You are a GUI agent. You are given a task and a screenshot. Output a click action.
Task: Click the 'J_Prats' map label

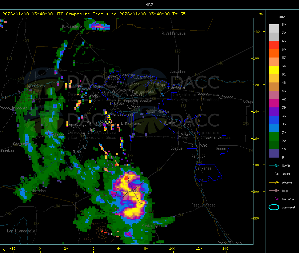[184, 135]
